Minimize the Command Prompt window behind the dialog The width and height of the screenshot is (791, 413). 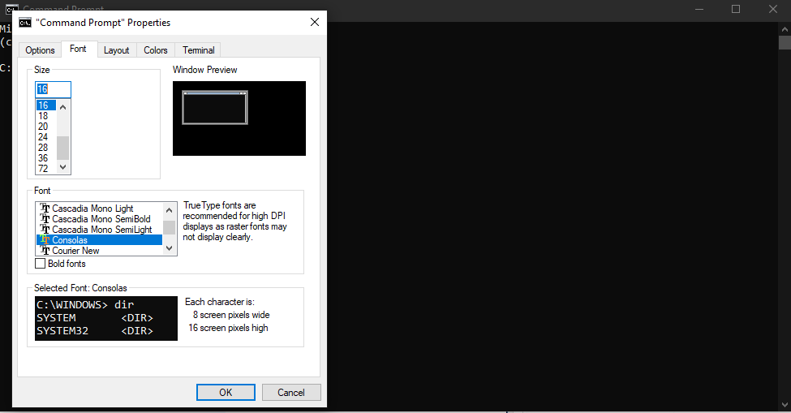699,9
